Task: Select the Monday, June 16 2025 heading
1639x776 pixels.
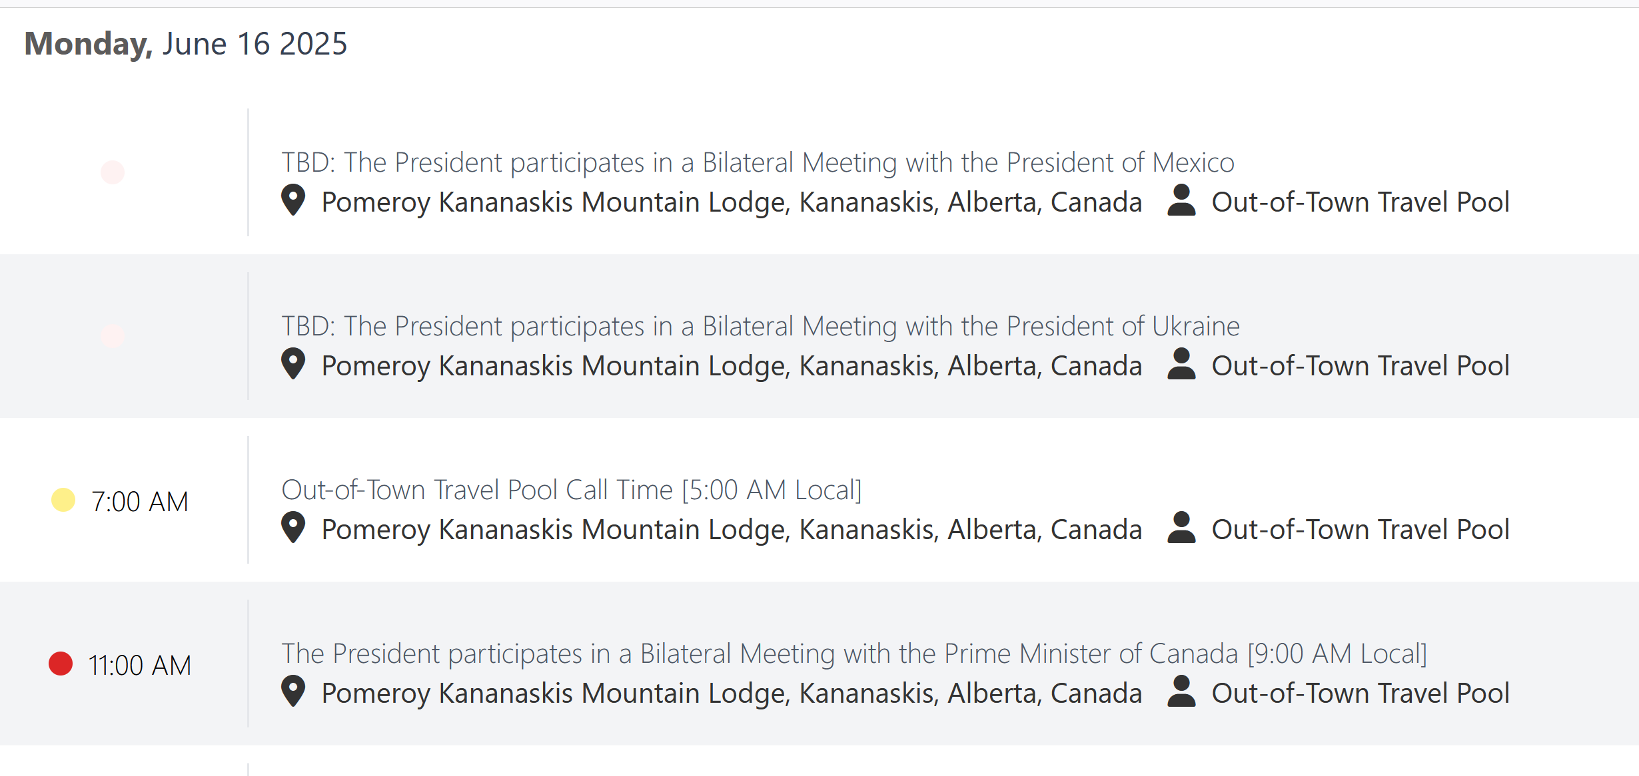Action: 186,44
